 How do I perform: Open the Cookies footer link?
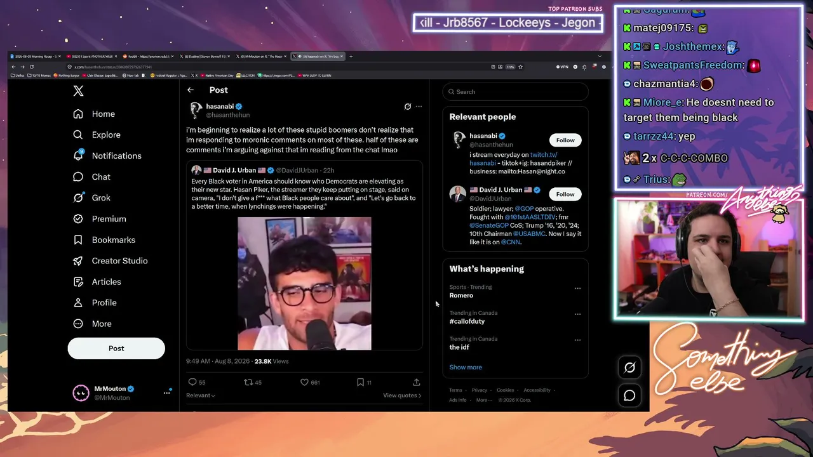click(x=505, y=390)
